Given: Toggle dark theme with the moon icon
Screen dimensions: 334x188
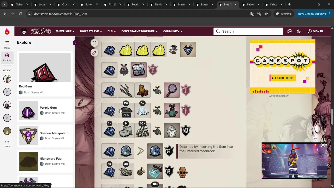Looking at the screenshot, I should click(299, 31).
